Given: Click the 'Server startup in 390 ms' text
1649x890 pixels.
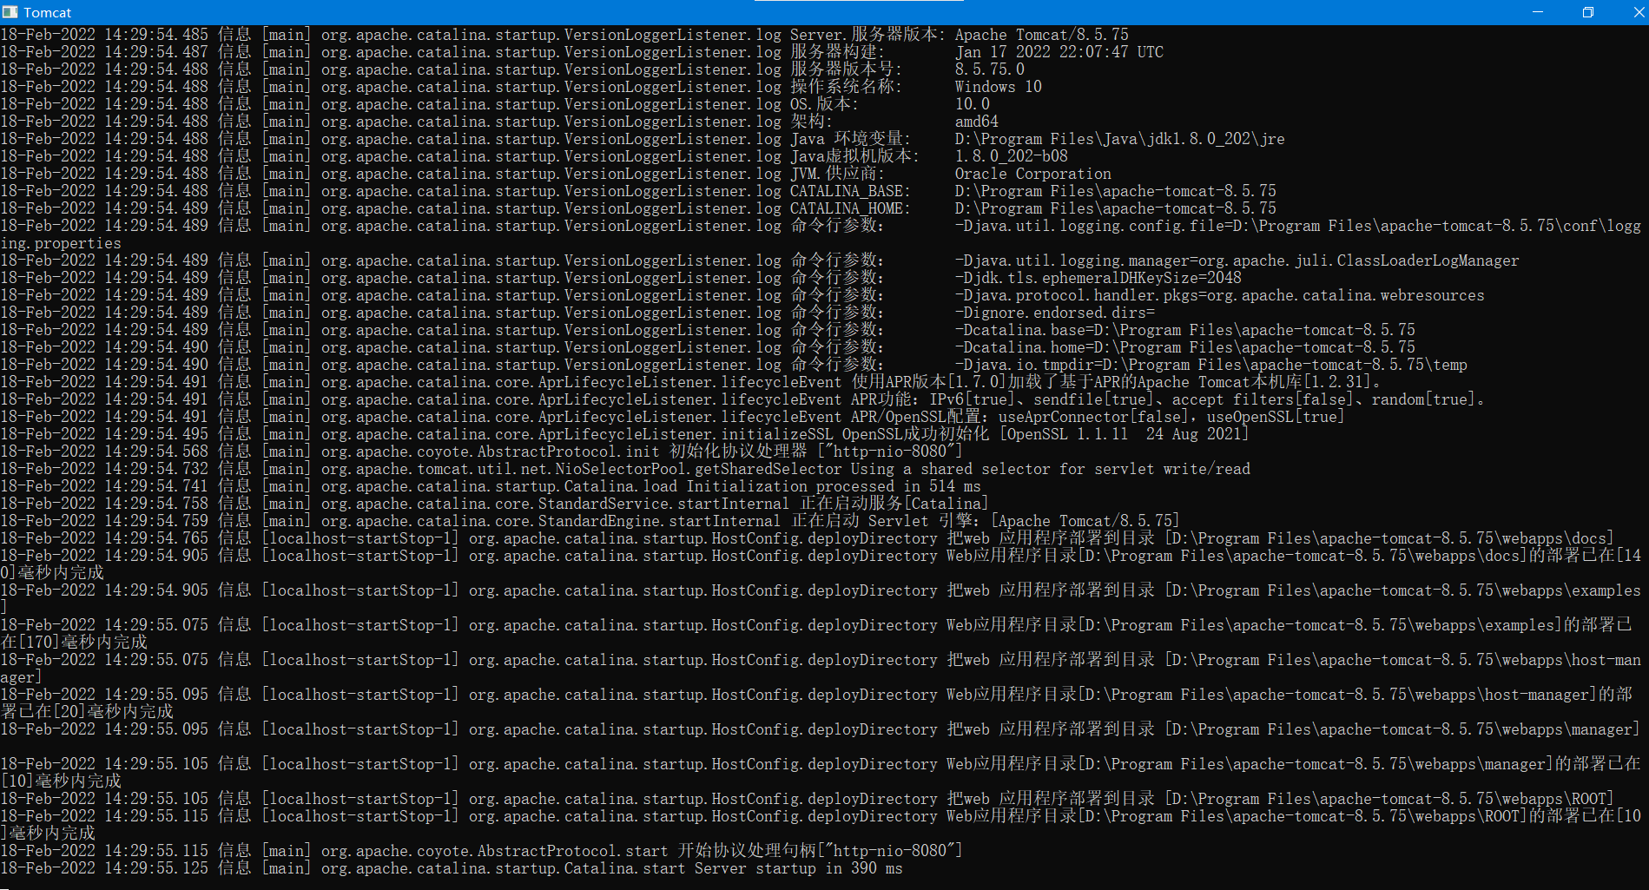Looking at the screenshot, I should coord(799,868).
